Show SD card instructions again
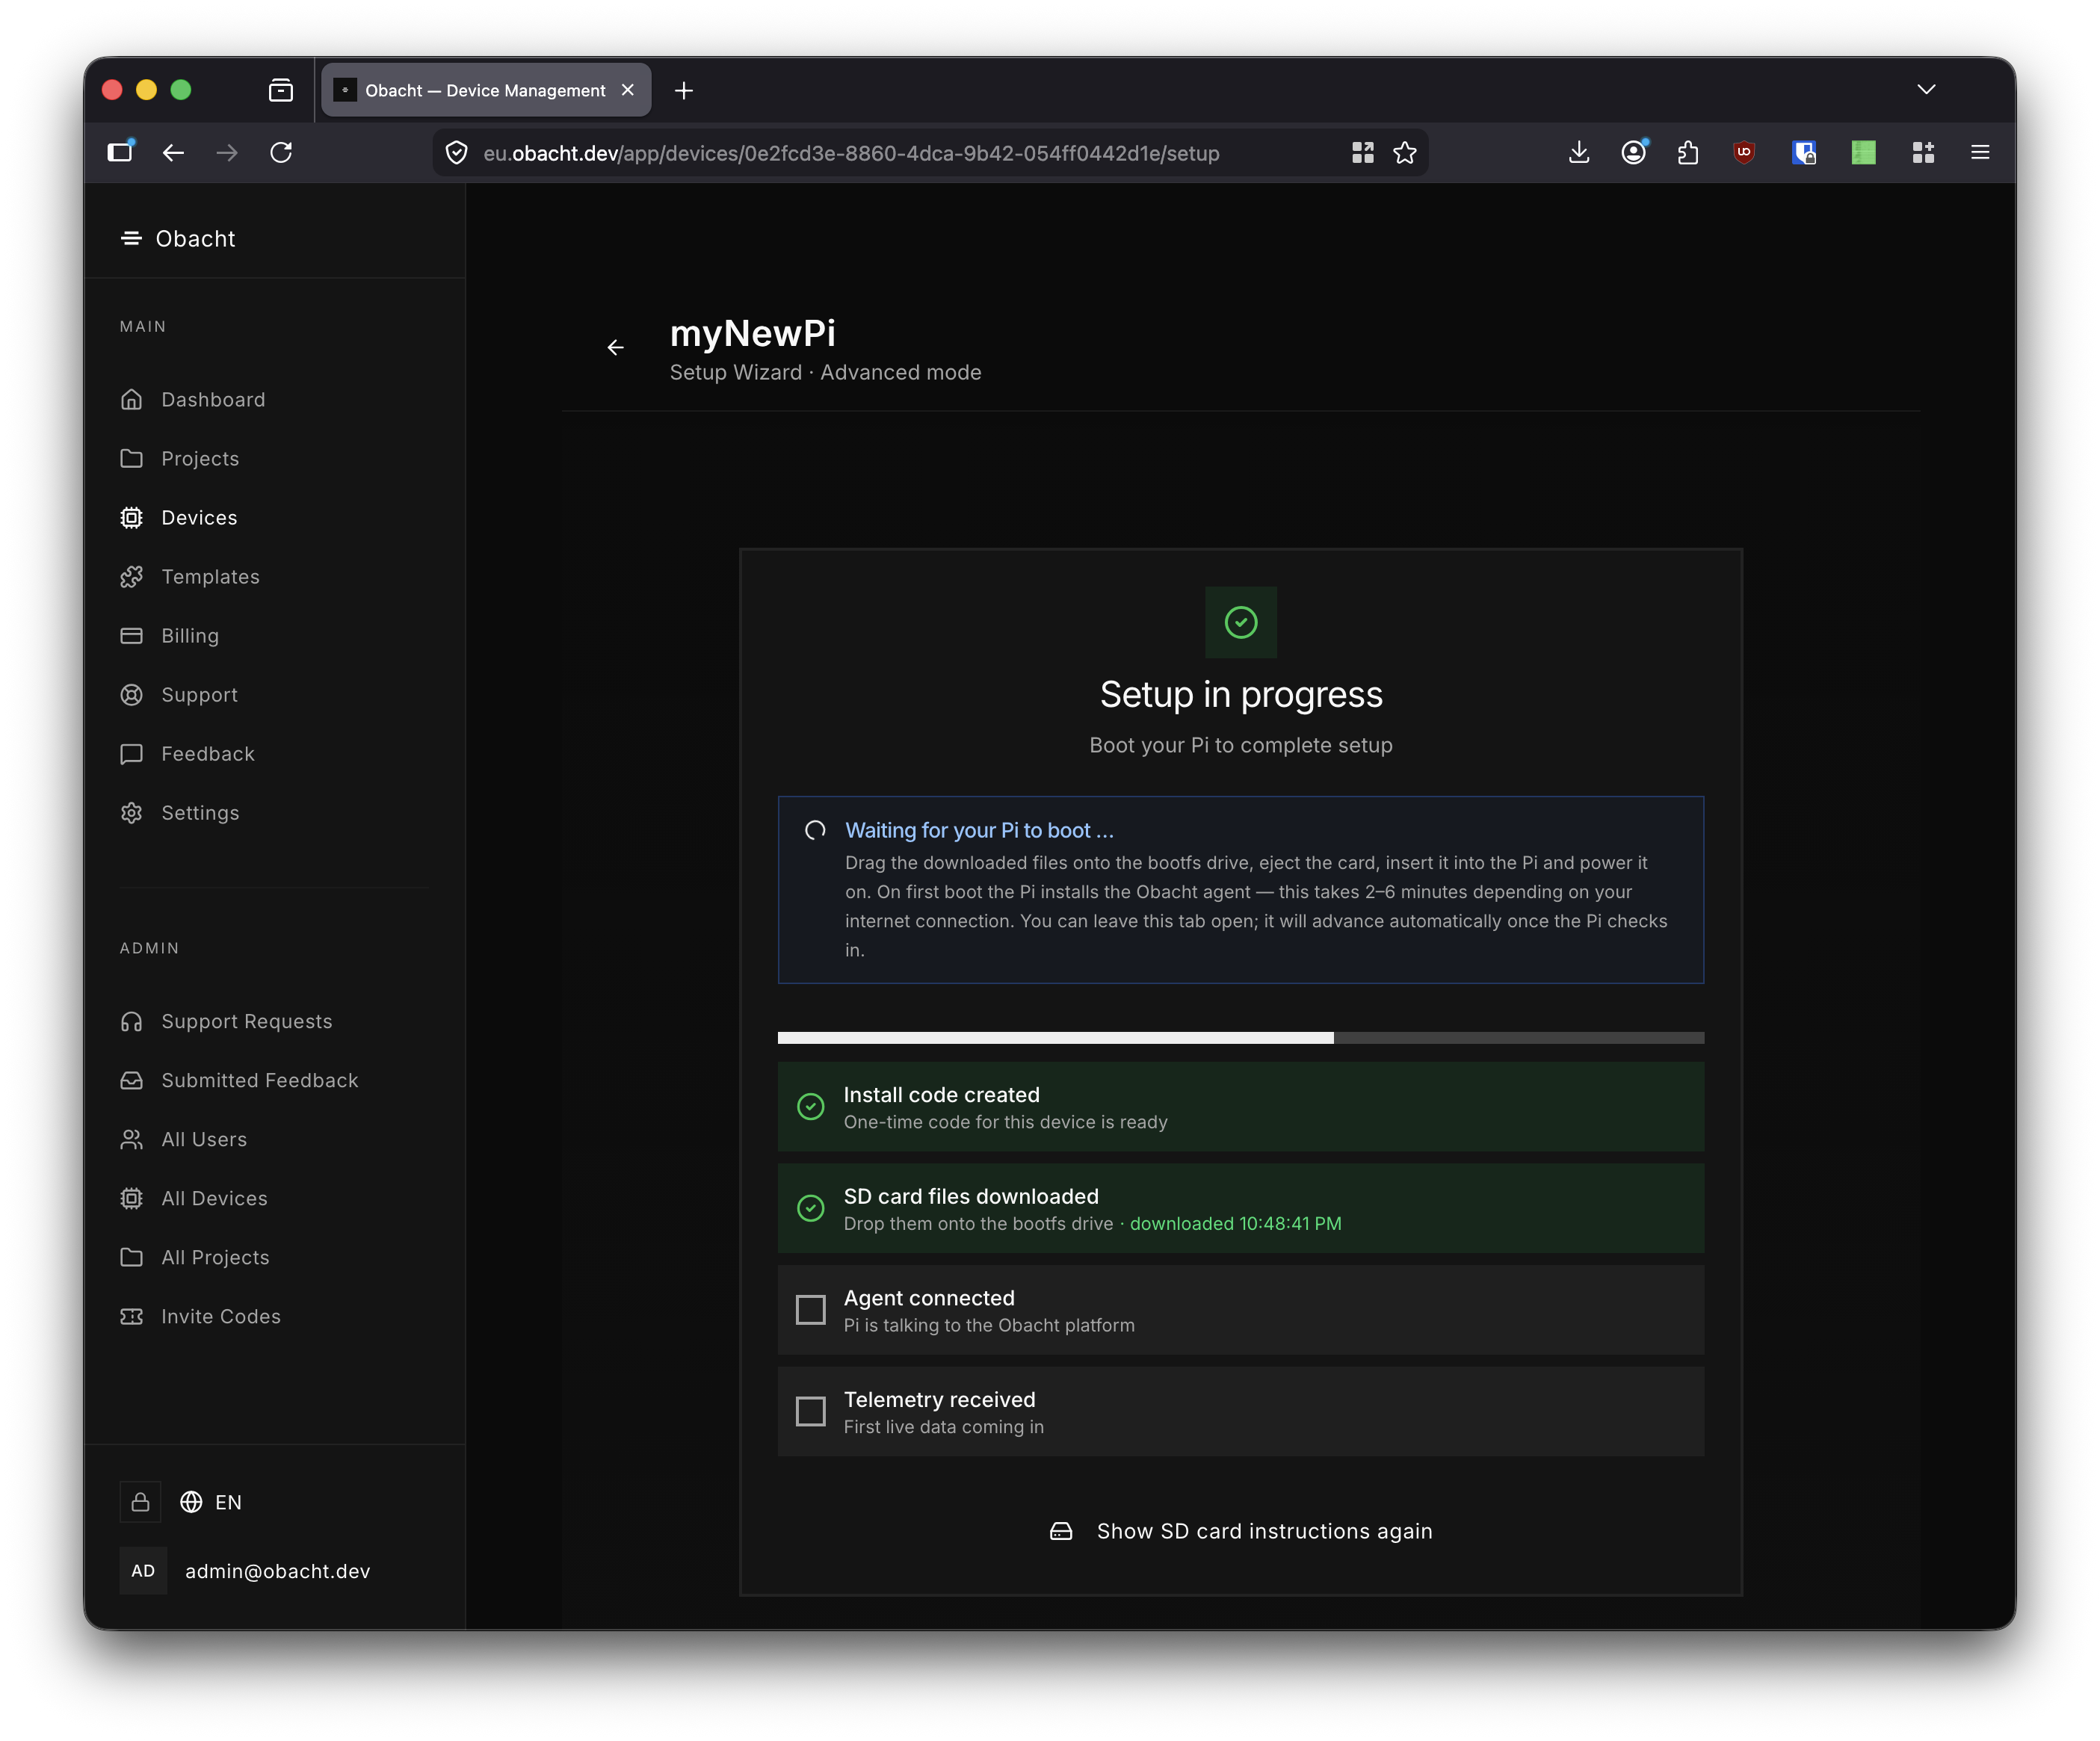The width and height of the screenshot is (2100, 1741). pos(1241,1532)
